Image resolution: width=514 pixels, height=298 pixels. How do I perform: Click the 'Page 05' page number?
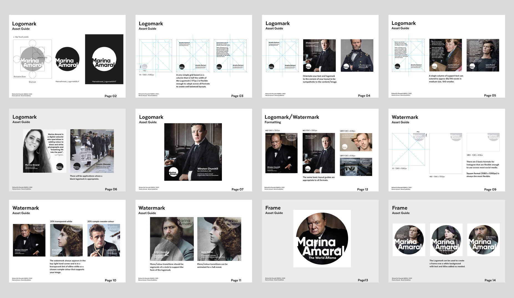[x=490, y=95]
